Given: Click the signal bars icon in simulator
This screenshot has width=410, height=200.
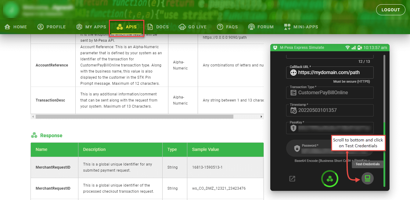Looking at the screenshot, I should pos(354,48).
